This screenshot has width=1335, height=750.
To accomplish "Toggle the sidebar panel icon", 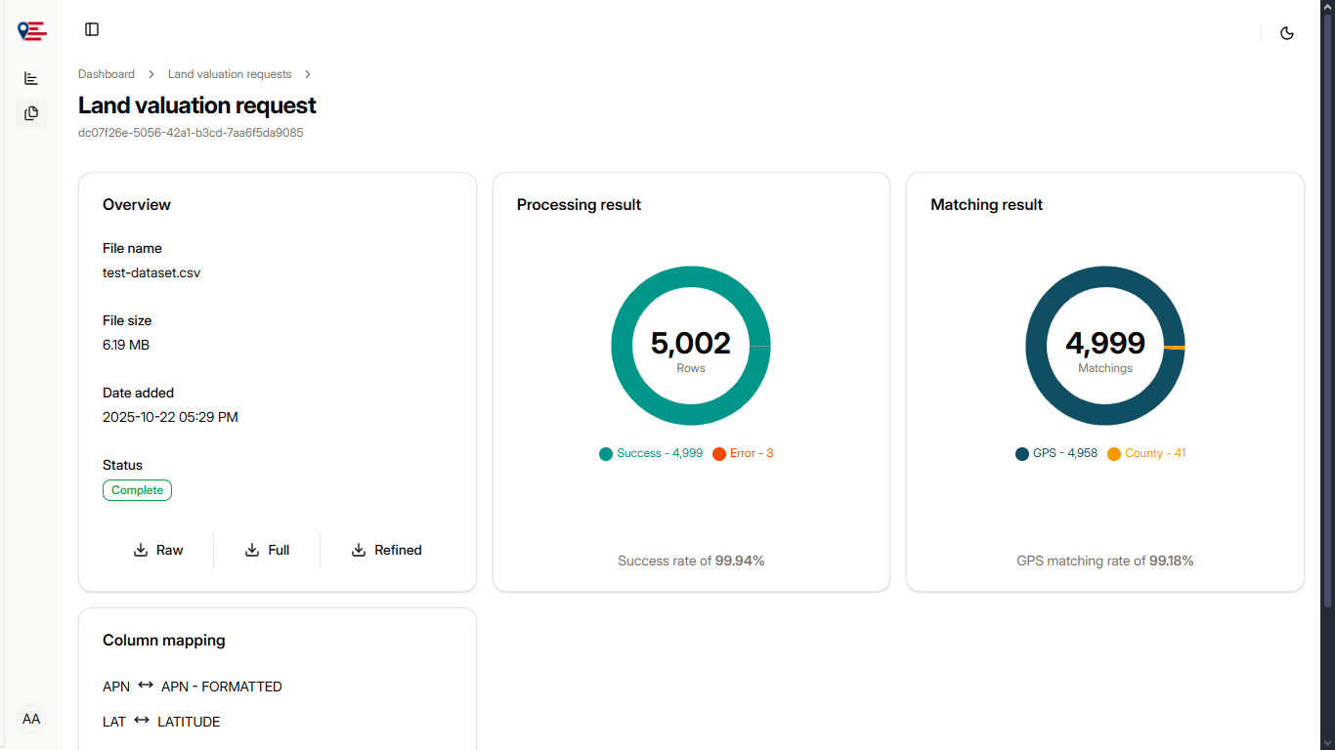I will [92, 30].
